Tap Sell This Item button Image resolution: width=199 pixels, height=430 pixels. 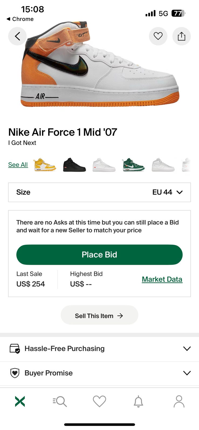click(99, 316)
